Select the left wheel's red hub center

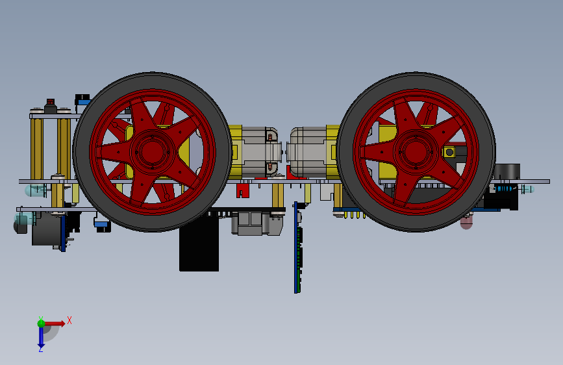pyautogui.click(x=152, y=152)
